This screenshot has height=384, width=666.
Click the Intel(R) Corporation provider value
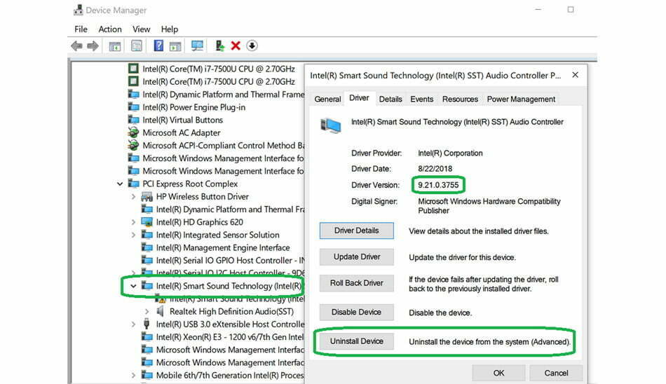450,153
